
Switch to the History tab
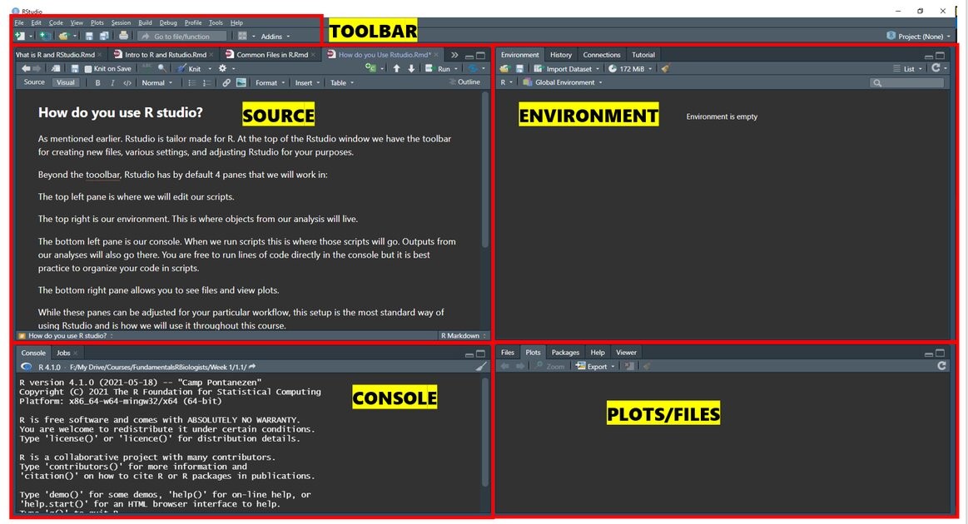(x=562, y=55)
